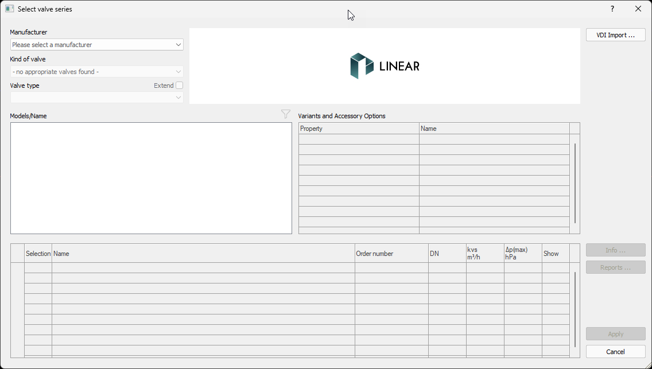The height and width of the screenshot is (369, 652).
Task: Click the Selection column header
Action: coord(38,254)
